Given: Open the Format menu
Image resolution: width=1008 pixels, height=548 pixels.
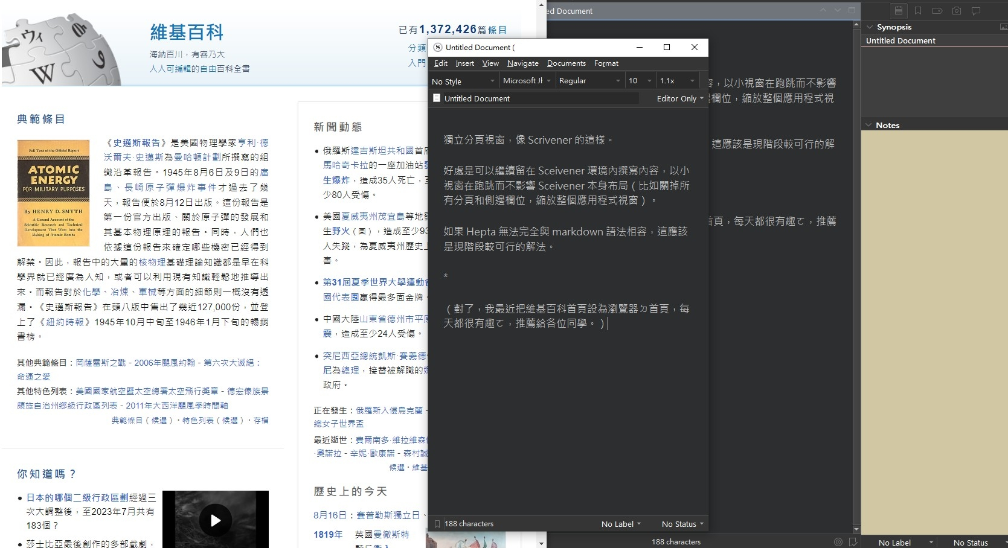Looking at the screenshot, I should (606, 63).
